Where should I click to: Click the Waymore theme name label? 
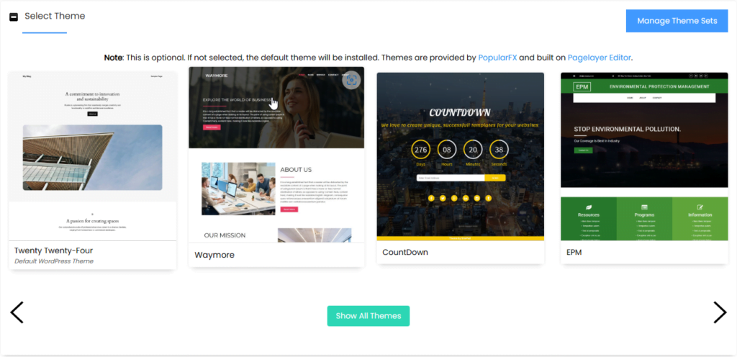coord(214,255)
